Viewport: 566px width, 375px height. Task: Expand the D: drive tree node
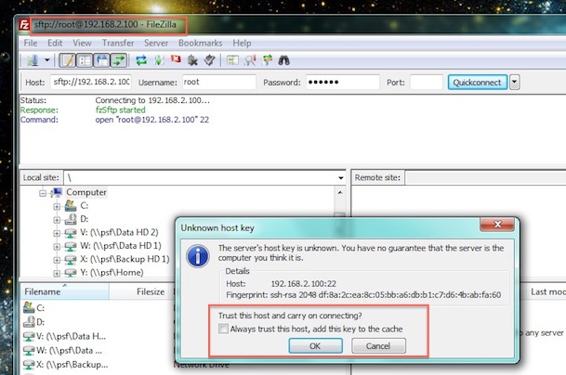point(57,220)
